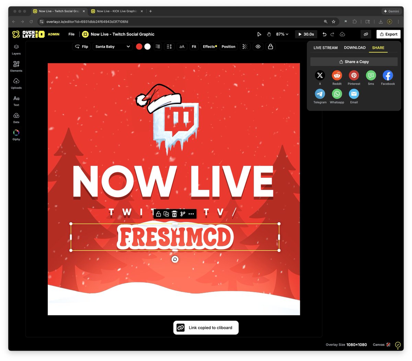The height and width of the screenshot is (361, 412).
Task: Switch to the KICK Live Graphic browser tab
Action: click(116, 11)
